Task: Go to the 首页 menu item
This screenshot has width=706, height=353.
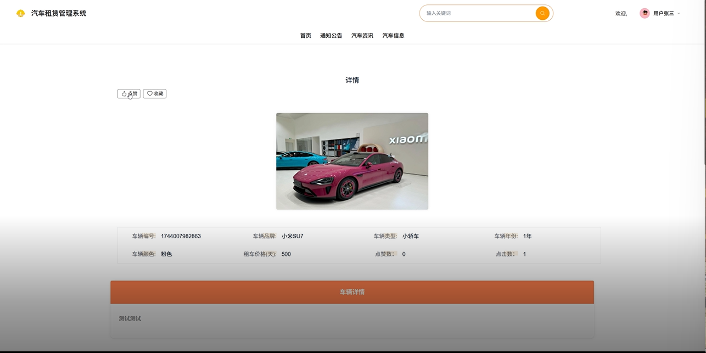Action: (305, 36)
